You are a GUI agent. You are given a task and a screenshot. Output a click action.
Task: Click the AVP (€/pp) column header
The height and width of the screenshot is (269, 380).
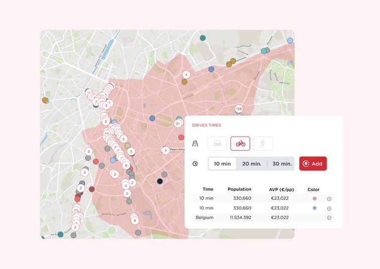[x=282, y=189]
